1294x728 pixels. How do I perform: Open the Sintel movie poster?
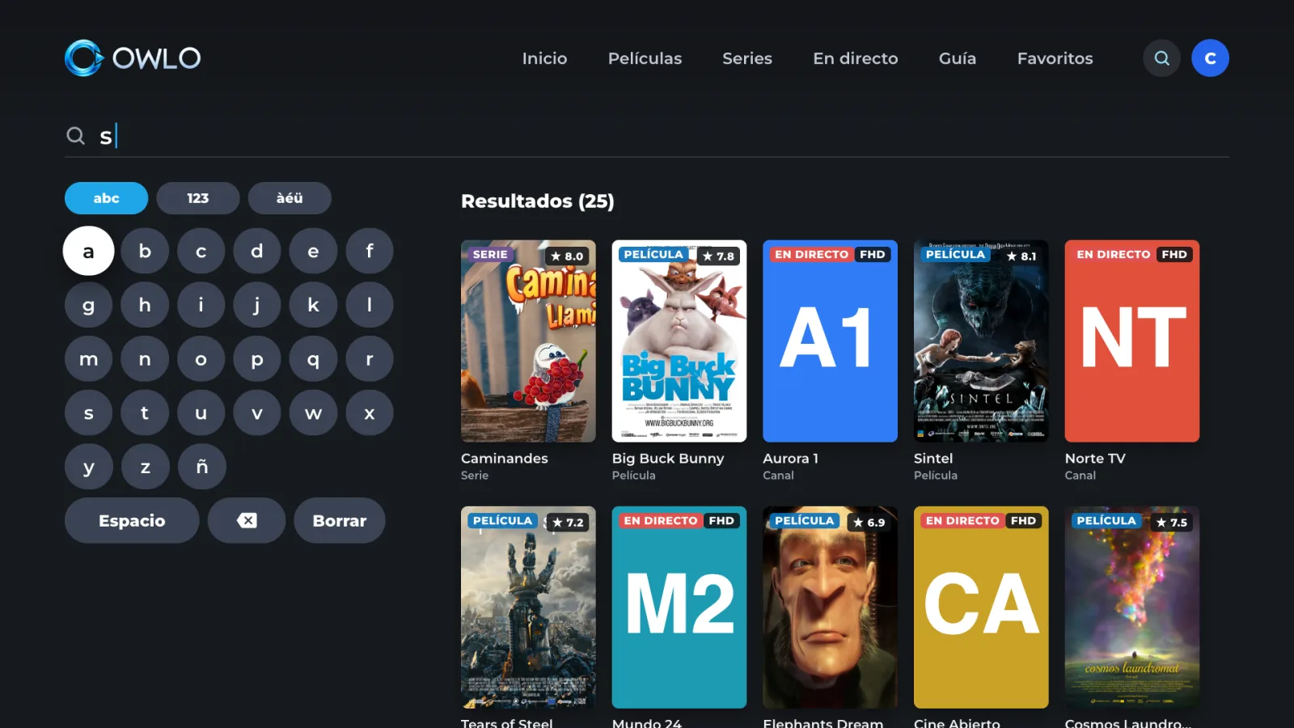click(x=981, y=341)
